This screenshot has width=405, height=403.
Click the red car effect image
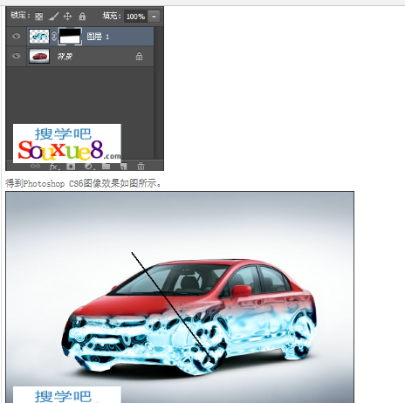[x=180, y=297]
